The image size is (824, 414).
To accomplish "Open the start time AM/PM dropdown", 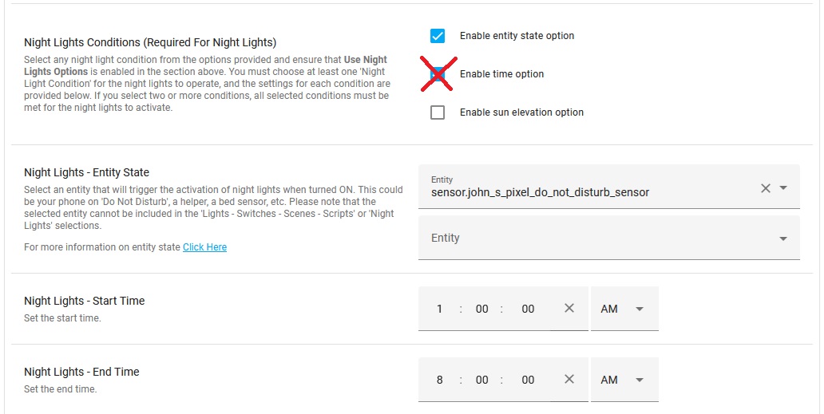I will click(624, 309).
